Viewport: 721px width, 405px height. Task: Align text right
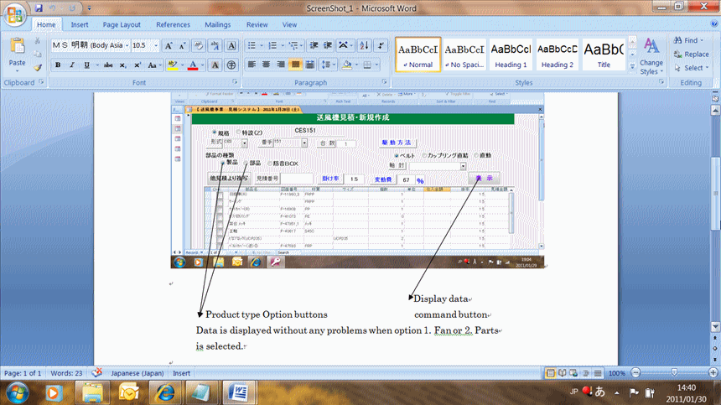pyautogui.click(x=281, y=65)
